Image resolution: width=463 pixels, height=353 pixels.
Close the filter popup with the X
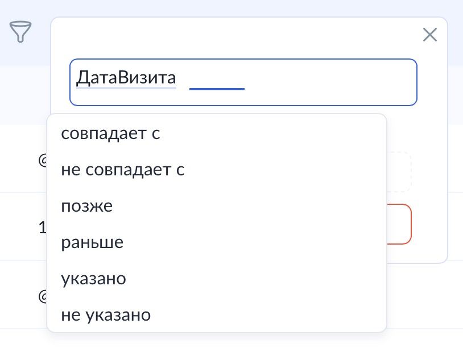coord(430,35)
